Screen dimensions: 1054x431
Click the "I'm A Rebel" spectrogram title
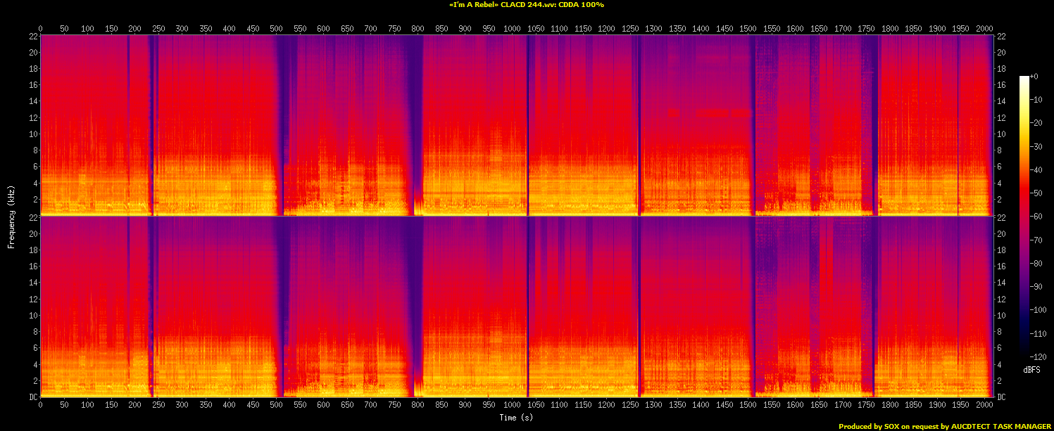click(x=526, y=5)
